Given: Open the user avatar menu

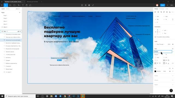Looking at the screenshot, I should point(157,5).
